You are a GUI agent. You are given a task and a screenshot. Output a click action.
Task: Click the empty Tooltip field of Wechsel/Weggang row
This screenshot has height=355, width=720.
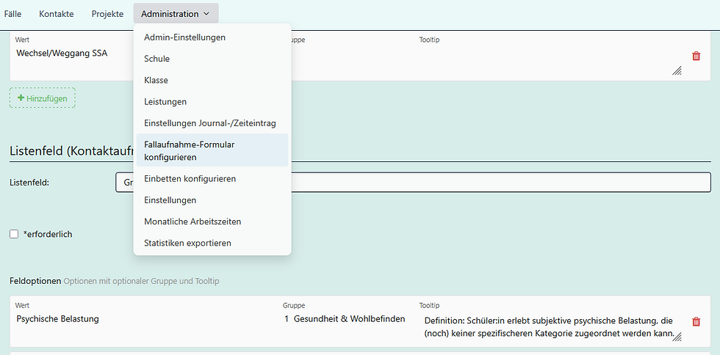(550, 61)
